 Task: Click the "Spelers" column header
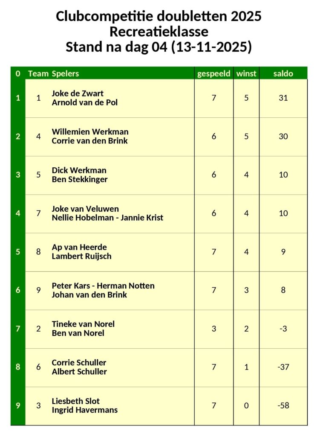click(x=65, y=73)
